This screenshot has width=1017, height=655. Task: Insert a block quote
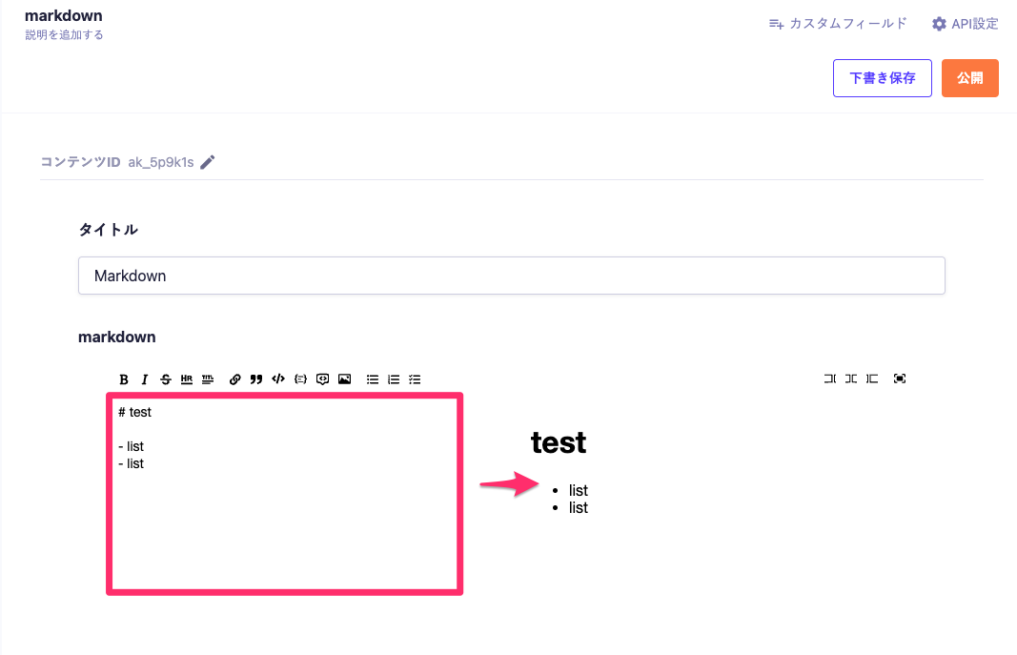click(x=256, y=379)
